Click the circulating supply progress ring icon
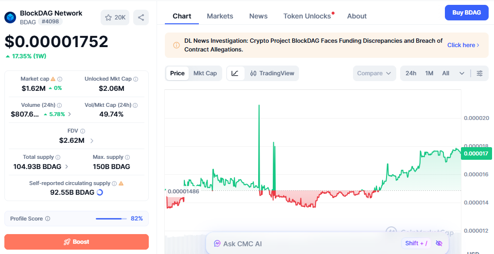This screenshot has width=494, height=254. pyautogui.click(x=100, y=192)
